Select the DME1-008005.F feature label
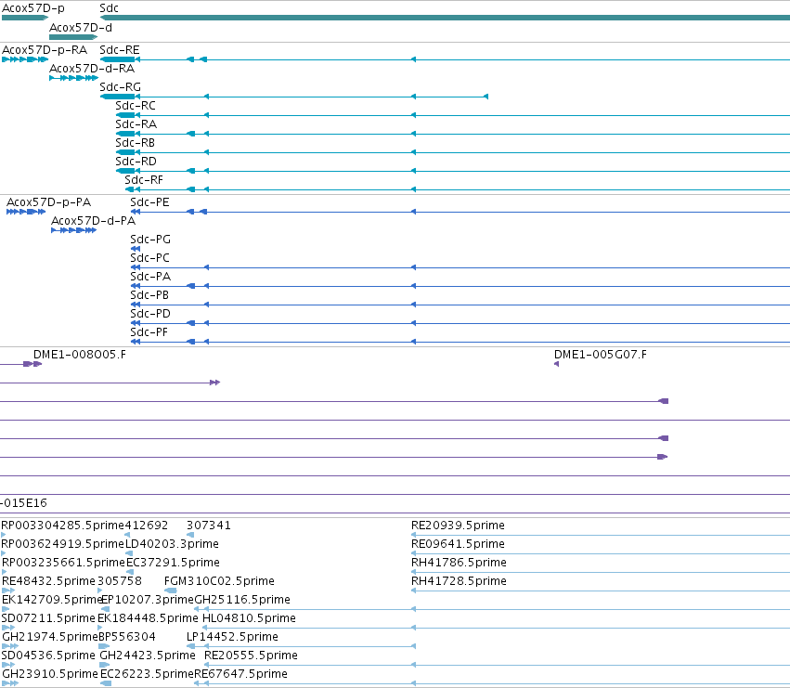Viewport: 790px width, 688px height. [x=80, y=355]
